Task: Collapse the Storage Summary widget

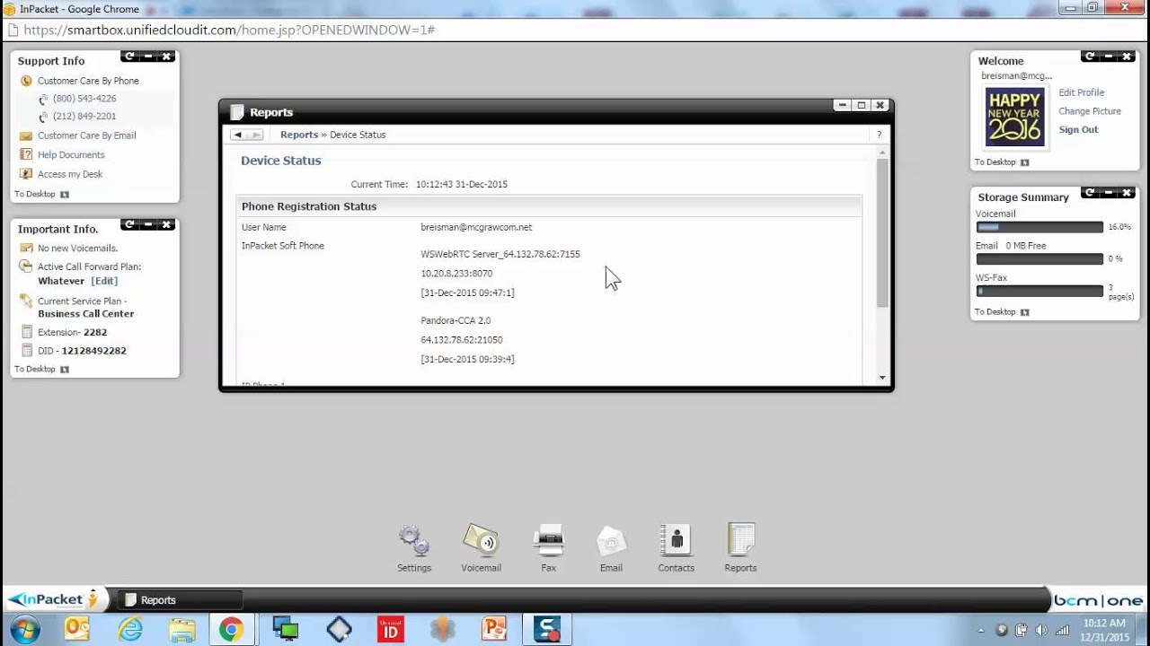Action: (x=1109, y=193)
